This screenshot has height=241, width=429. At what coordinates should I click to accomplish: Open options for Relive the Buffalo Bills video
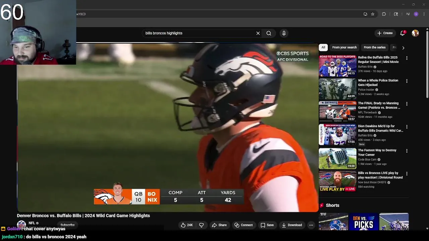[407, 58]
